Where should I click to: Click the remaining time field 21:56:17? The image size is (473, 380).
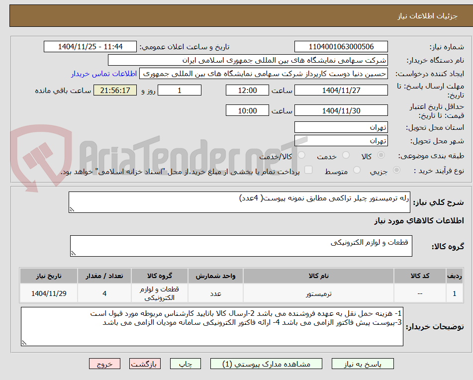click(115, 90)
